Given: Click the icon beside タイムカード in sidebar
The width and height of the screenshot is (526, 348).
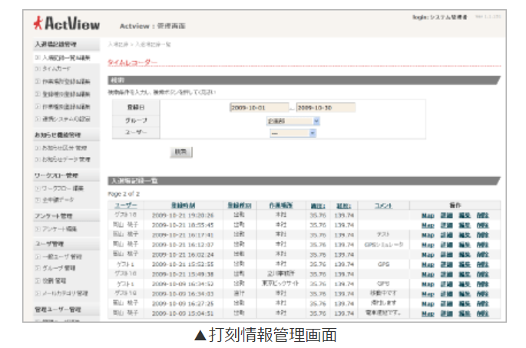Looking at the screenshot, I should coord(38,70).
